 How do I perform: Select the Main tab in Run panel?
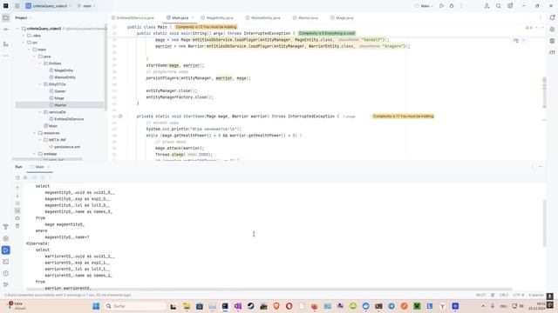[39, 167]
